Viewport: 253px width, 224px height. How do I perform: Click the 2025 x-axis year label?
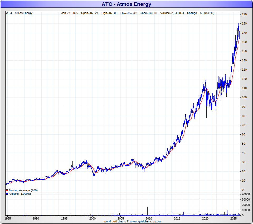233,218
